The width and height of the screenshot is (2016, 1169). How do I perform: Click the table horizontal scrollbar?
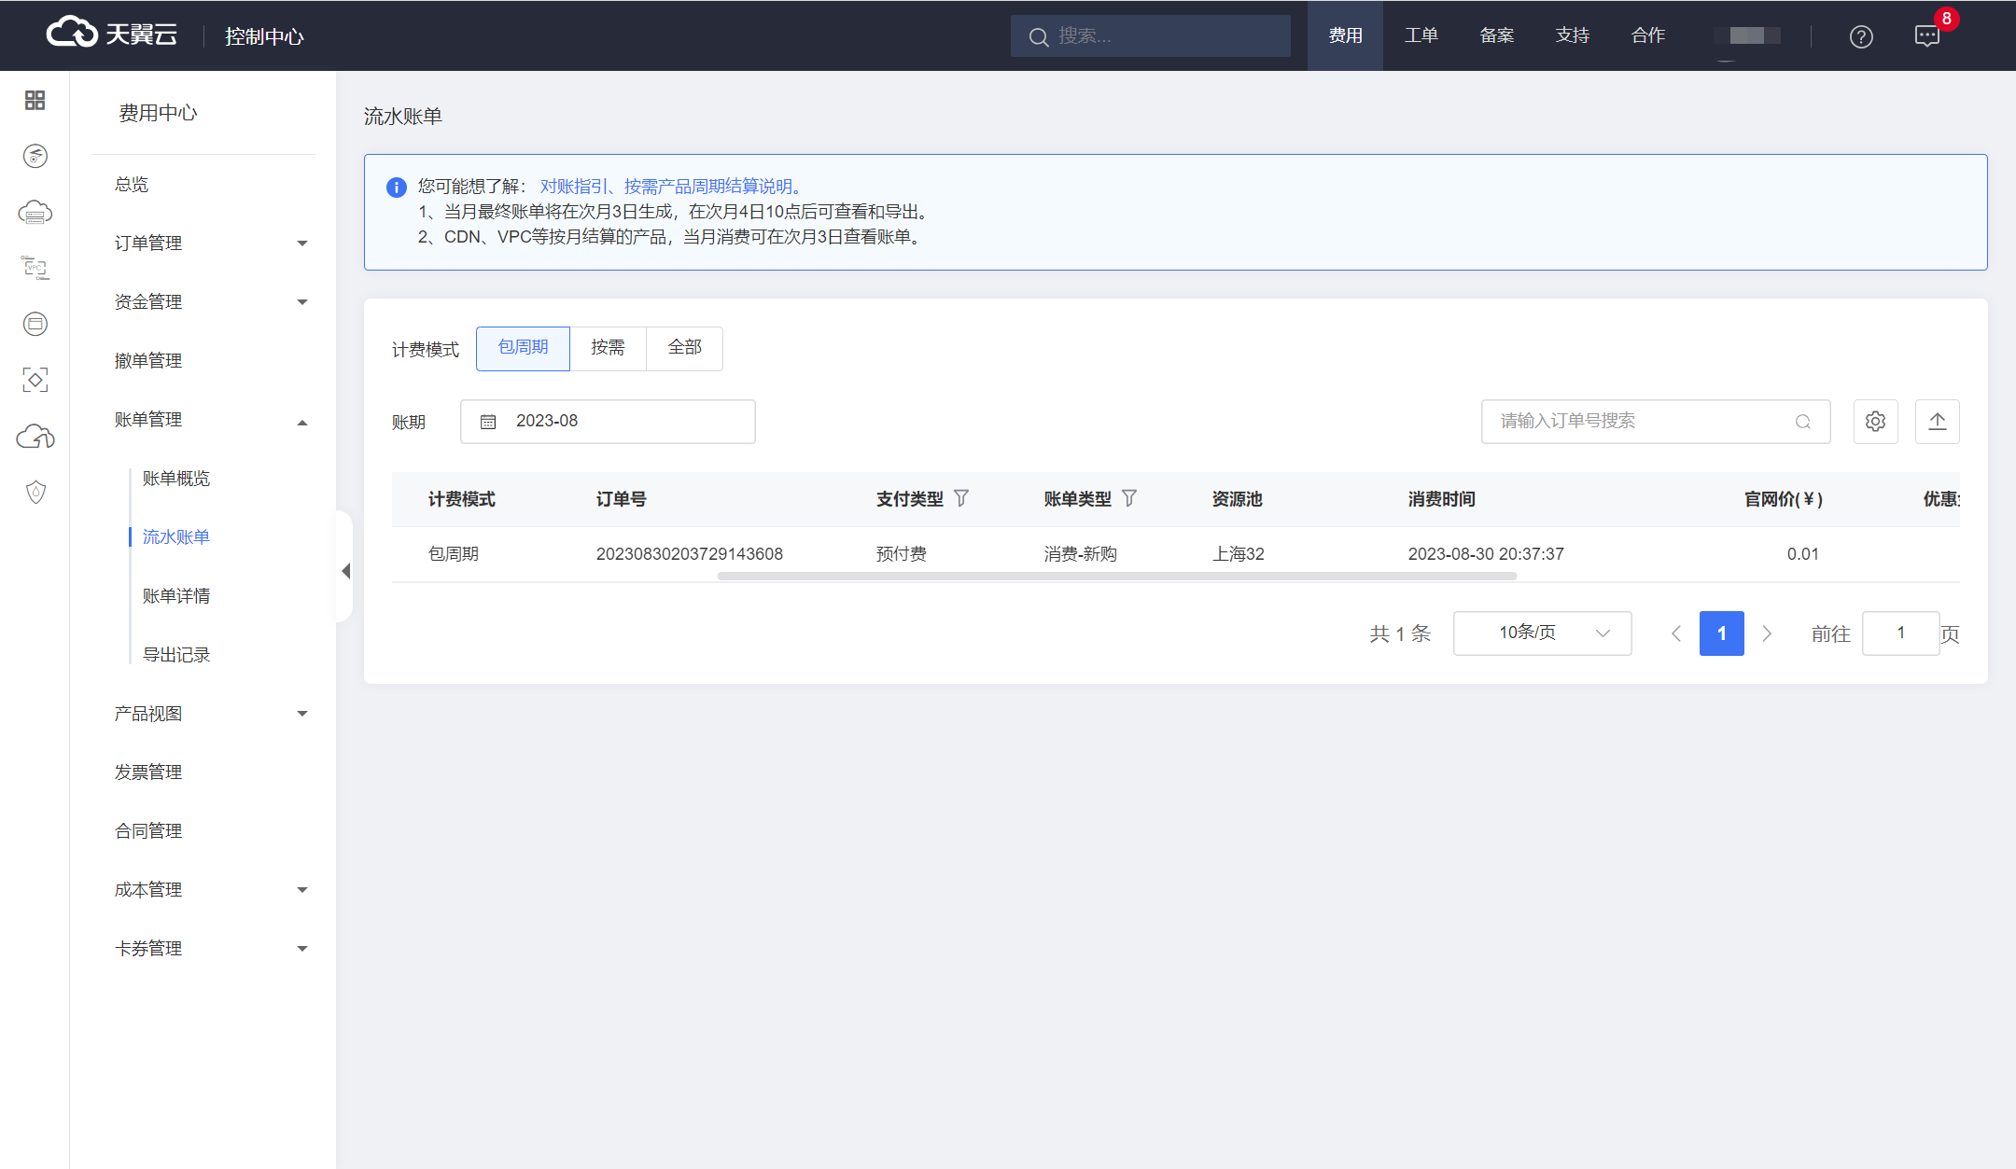[x=1116, y=577]
